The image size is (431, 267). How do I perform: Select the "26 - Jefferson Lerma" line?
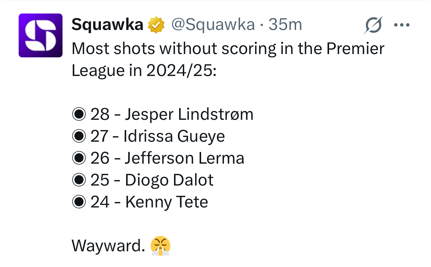click(x=167, y=159)
